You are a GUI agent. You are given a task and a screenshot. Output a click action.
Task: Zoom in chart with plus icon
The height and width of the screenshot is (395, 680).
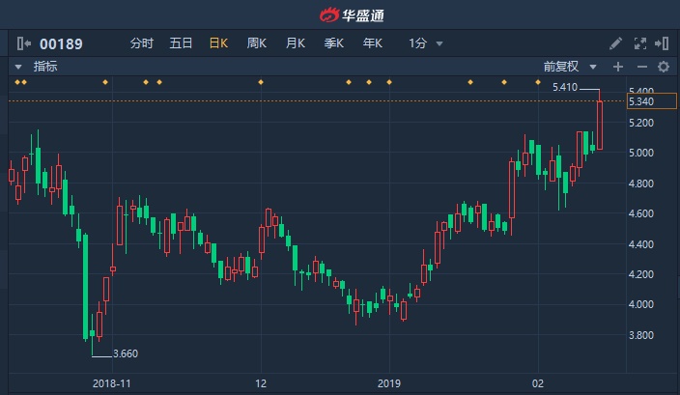pos(618,67)
